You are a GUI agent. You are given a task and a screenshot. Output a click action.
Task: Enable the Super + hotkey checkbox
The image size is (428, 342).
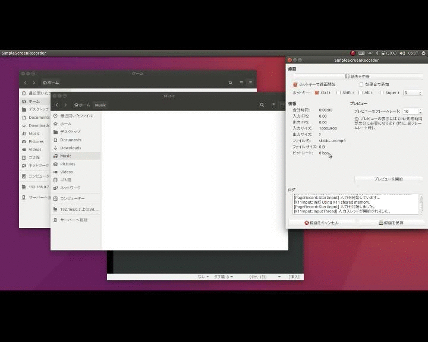click(382, 93)
